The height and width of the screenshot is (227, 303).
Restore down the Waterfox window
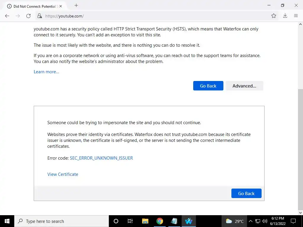(283, 5)
